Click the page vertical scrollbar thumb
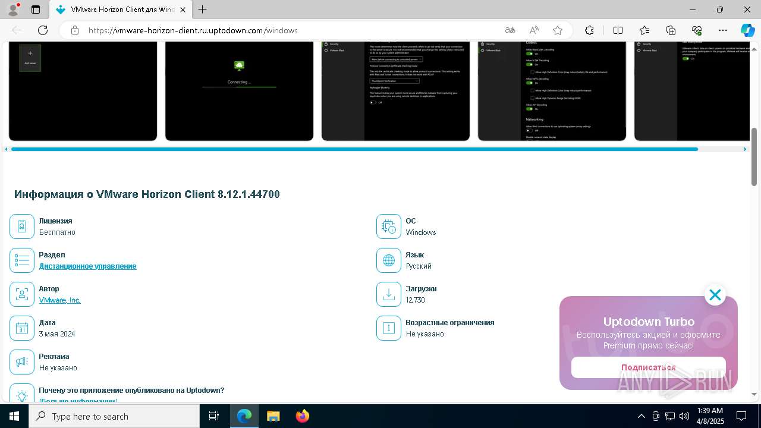Image resolution: width=761 pixels, height=428 pixels. [754, 157]
